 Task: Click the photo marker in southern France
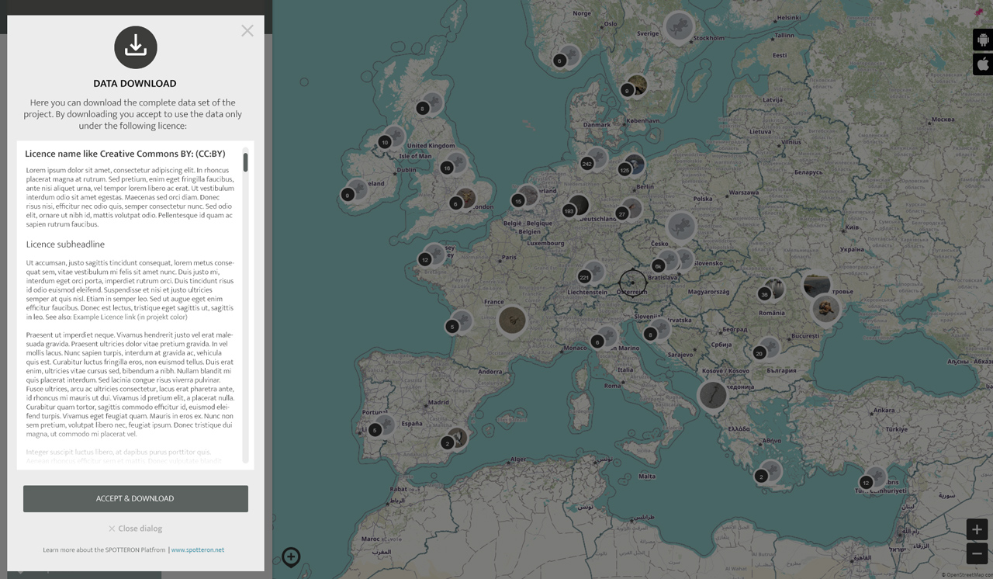coord(512,320)
